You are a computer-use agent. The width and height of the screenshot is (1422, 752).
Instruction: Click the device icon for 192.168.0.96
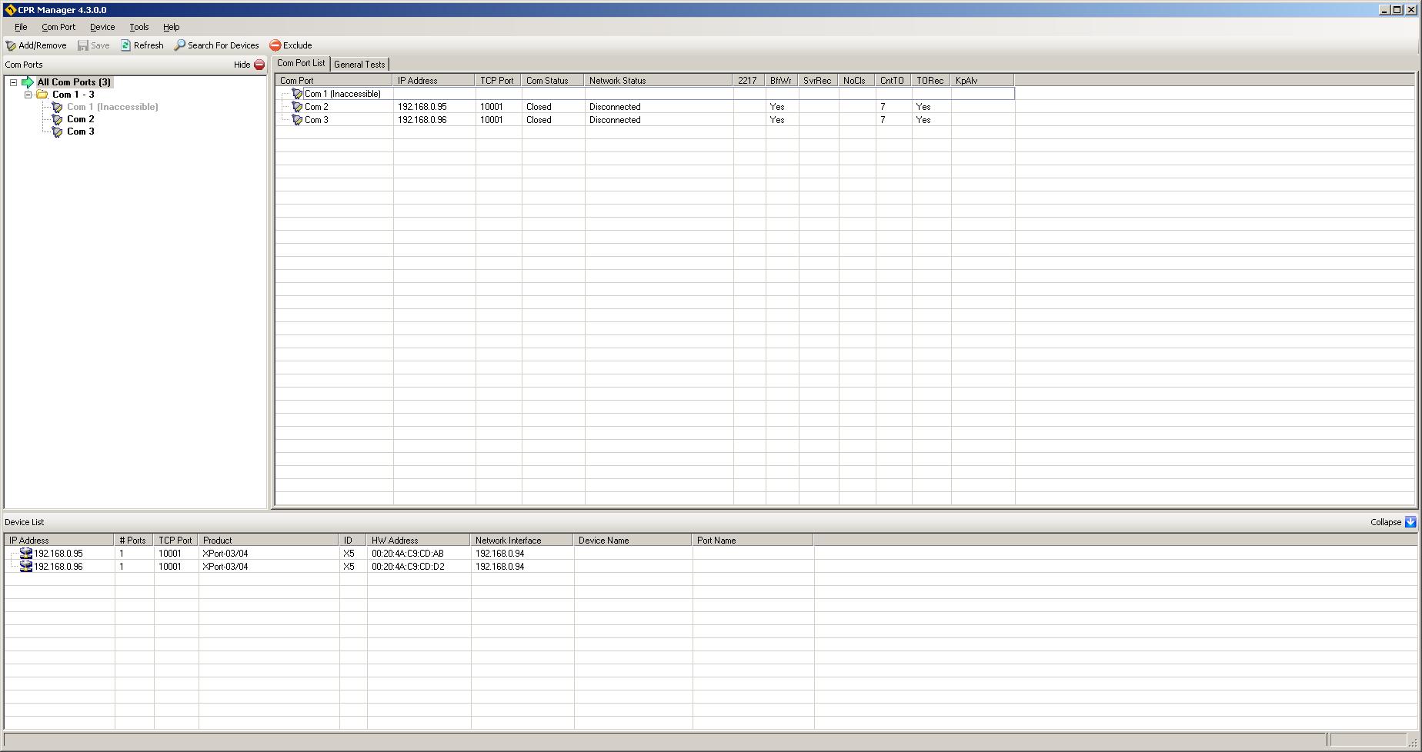click(26, 567)
